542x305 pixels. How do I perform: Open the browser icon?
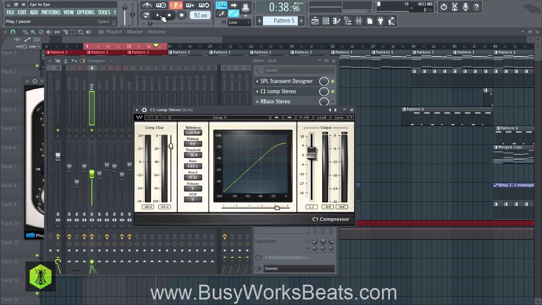point(348,20)
